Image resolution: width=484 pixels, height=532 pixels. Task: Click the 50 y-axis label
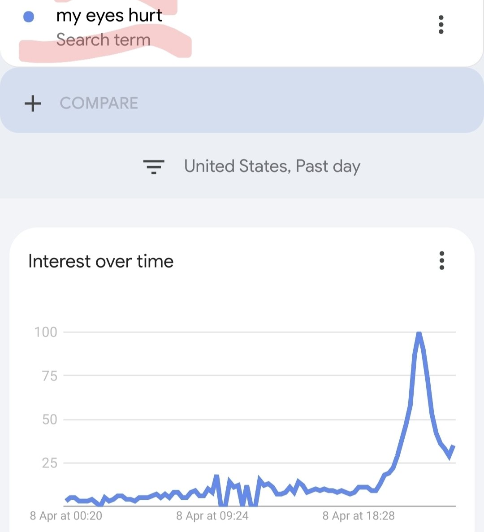point(49,420)
